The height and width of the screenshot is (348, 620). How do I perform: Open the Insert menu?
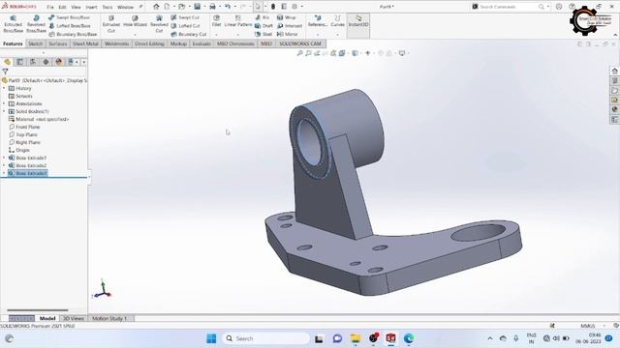[x=91, y=7]
